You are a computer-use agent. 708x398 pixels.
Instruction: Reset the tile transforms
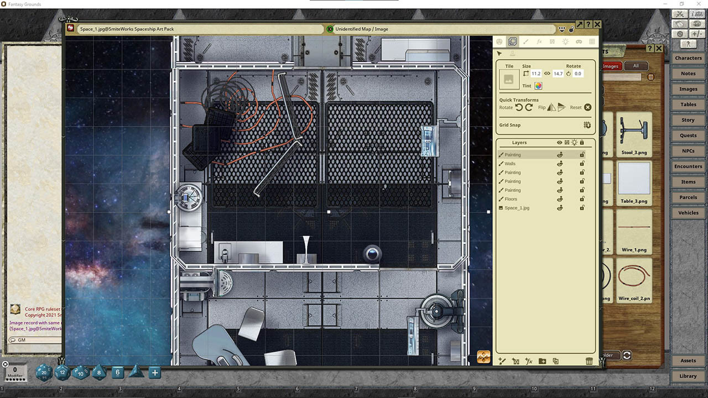tap(588, 107)
